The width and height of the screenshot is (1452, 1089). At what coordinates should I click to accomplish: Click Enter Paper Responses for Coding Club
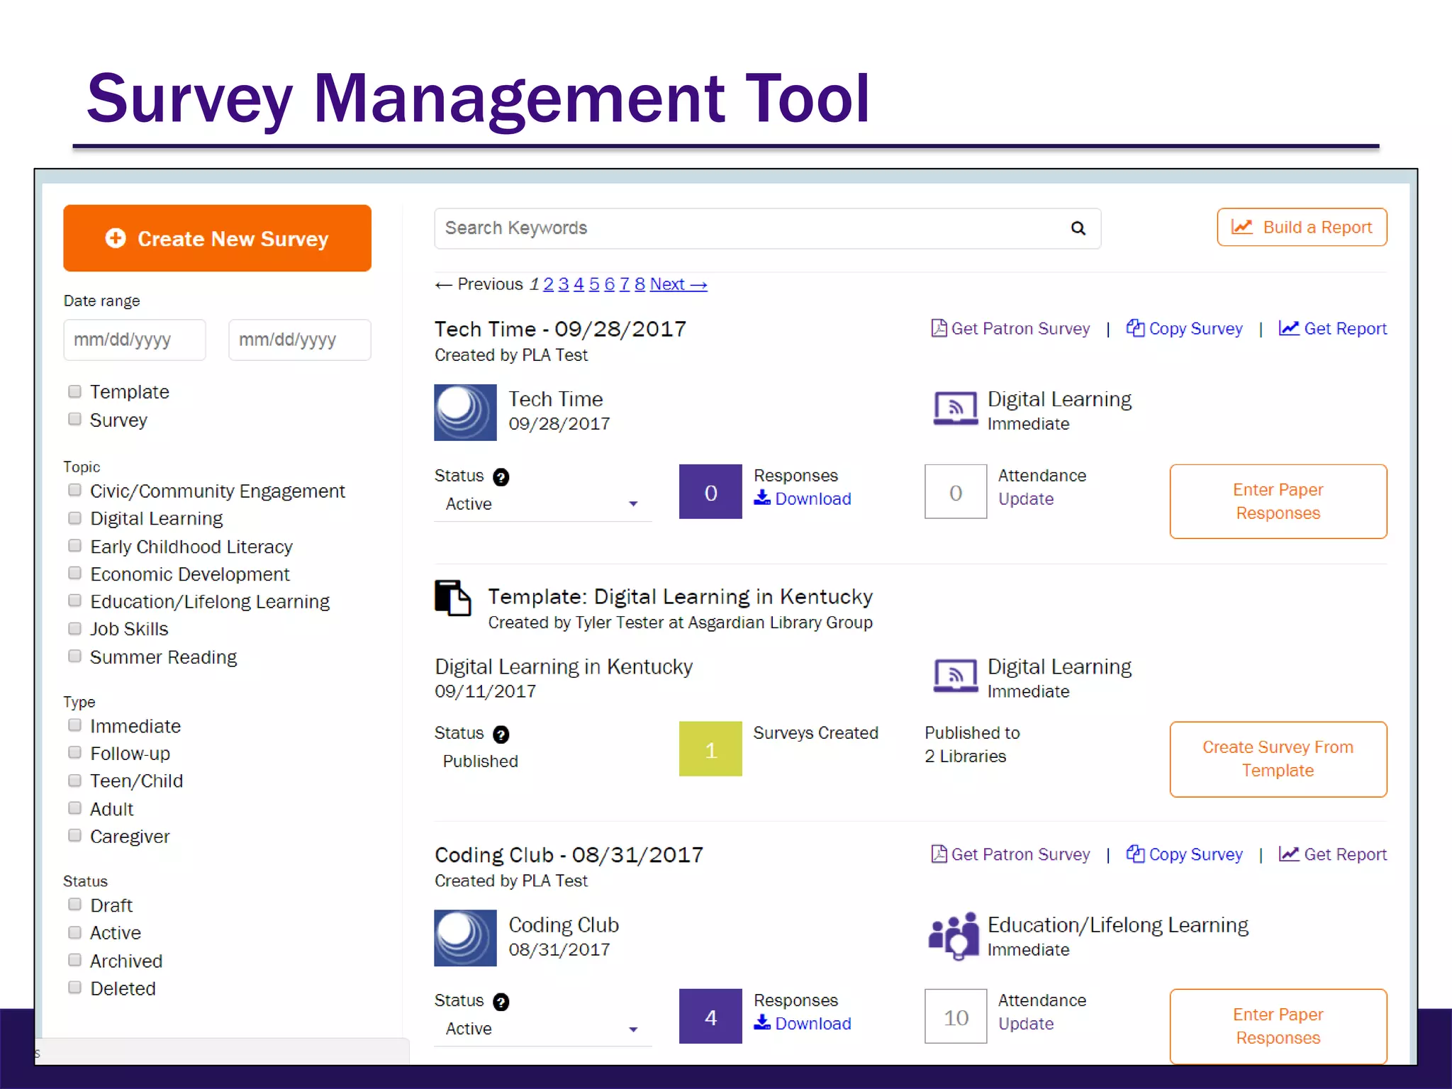pyautogui.click(x=1278, y=1026)
